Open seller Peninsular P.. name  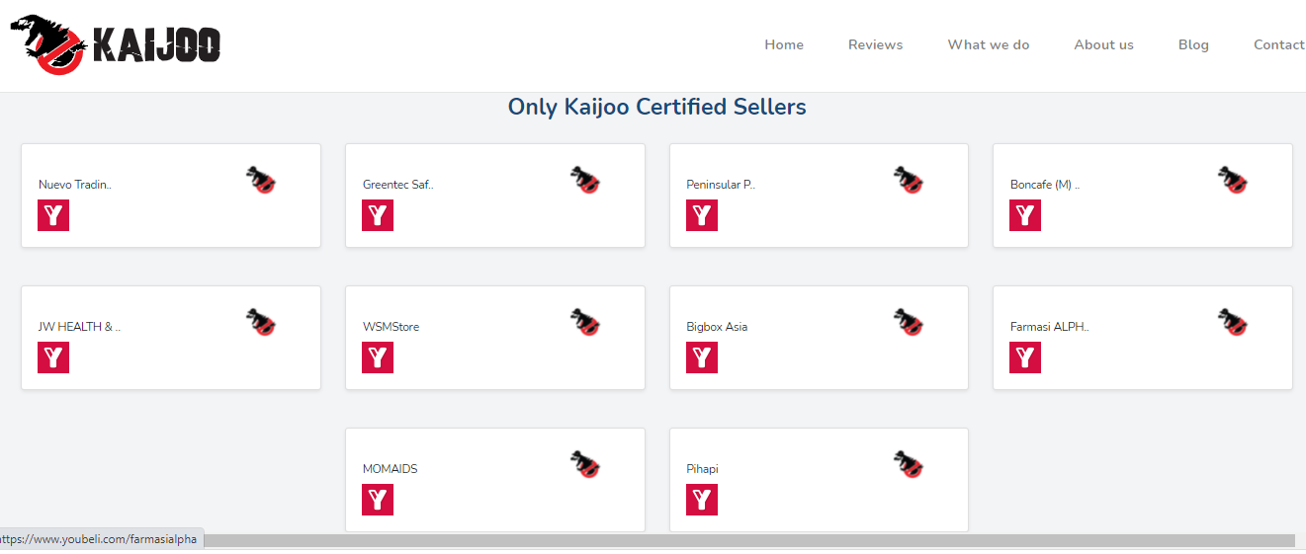721,185
